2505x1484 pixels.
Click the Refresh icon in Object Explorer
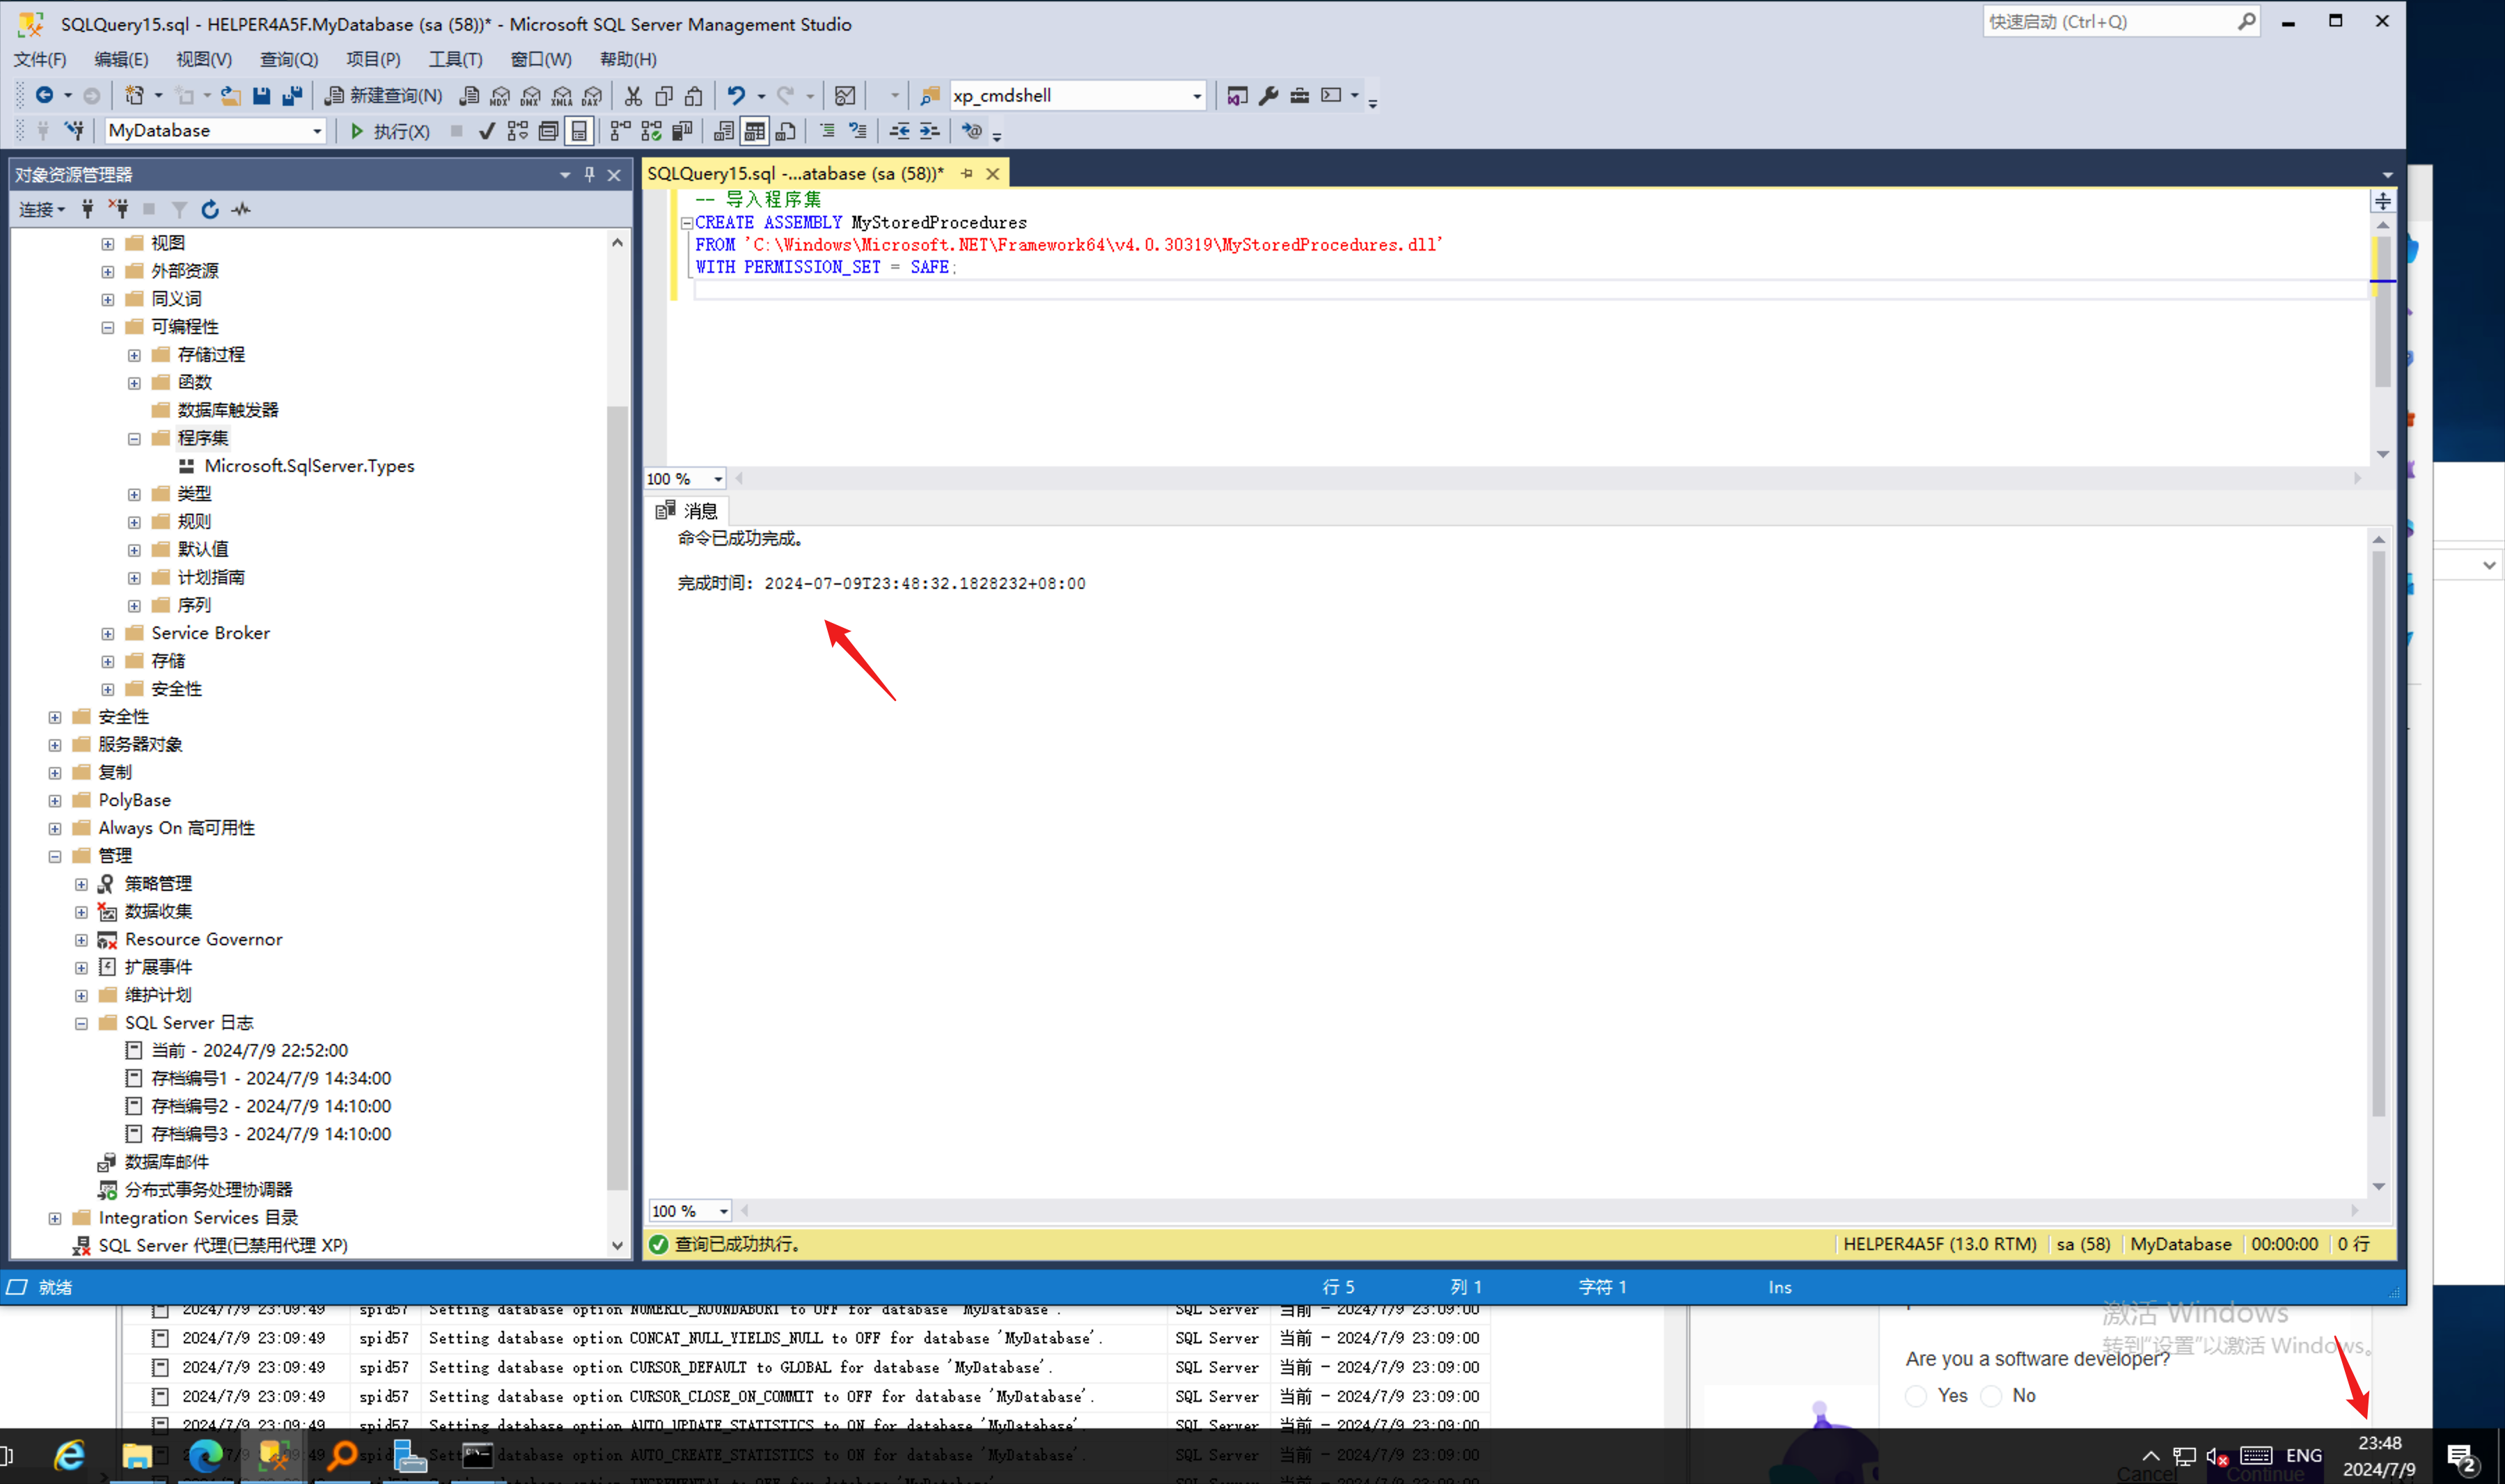pos(210,209)
